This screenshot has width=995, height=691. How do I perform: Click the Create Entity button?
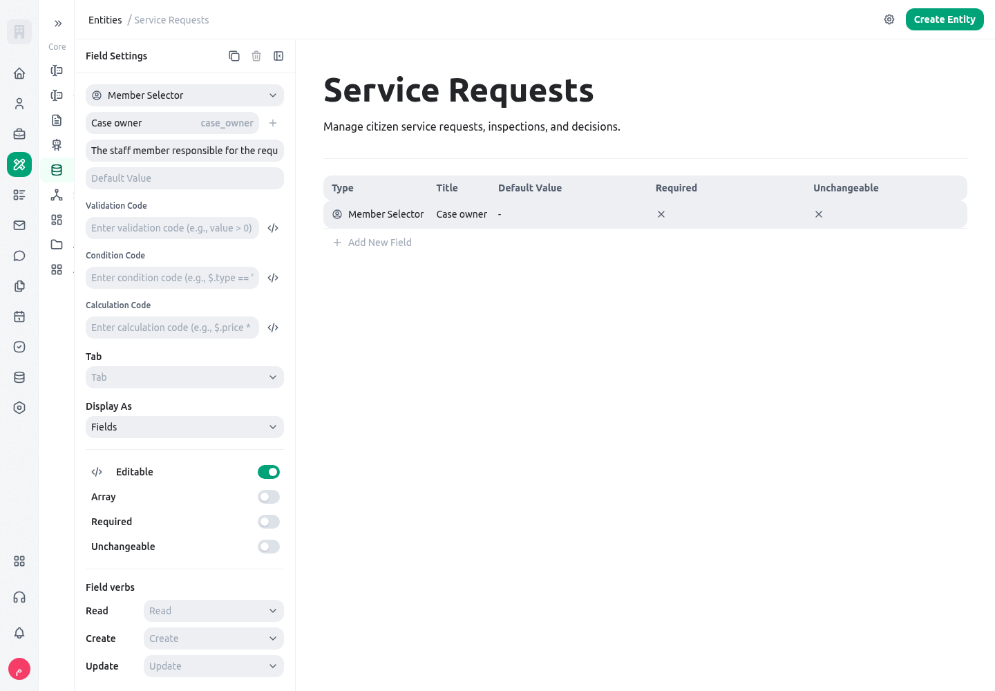[x=945, y=19]
